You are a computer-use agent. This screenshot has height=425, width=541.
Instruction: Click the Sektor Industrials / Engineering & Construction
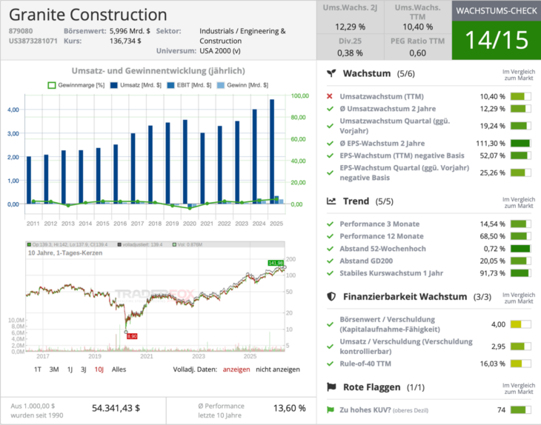242,36
